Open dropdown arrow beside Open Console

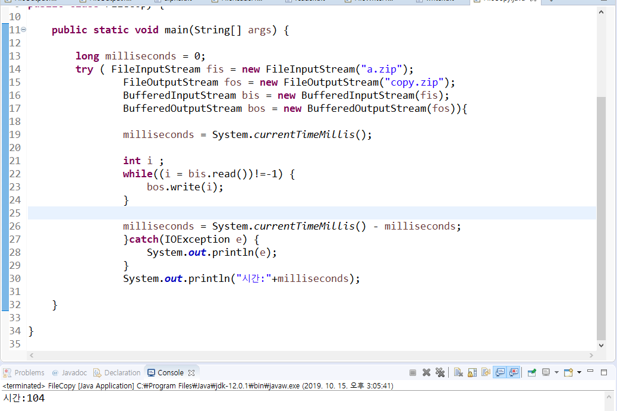579,372
